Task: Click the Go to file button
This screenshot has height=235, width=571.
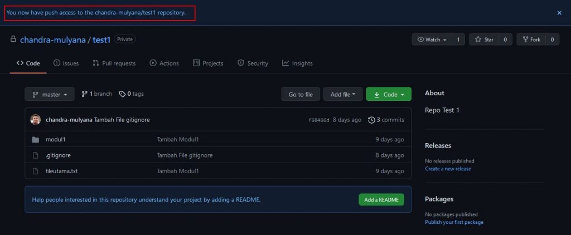Action: (x=301, y=95)
